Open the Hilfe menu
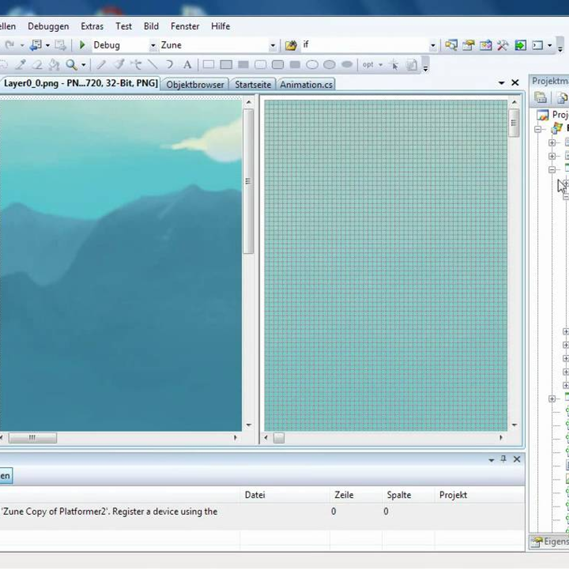This screenshot has width=569, height=569. tap(220, 26)
